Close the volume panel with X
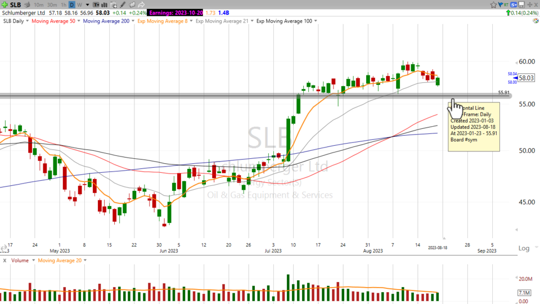Viewport: 540px width, 304px height. point(4,261)
